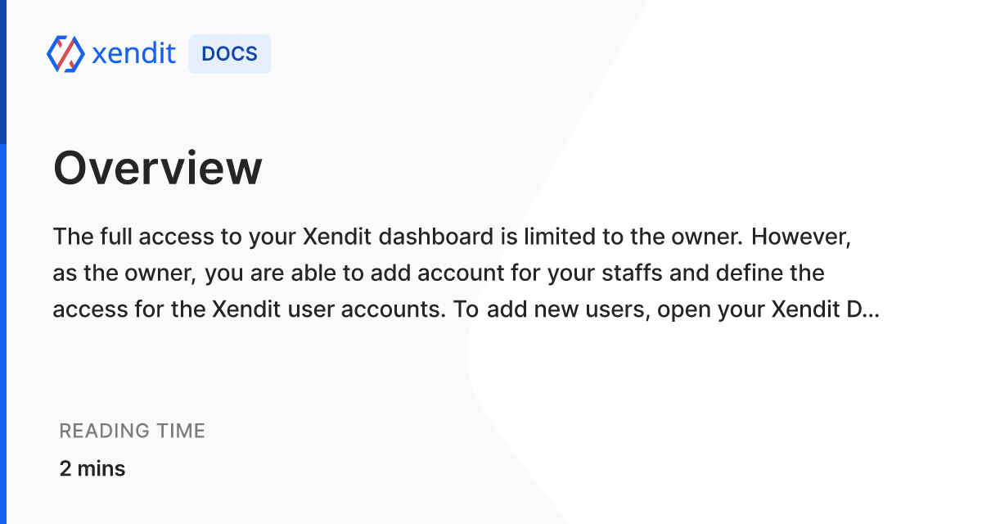This screenshot has width=982, height=524.
Task: Click the dark navy segment atop the left bar
Action: (x=3, y=72)
